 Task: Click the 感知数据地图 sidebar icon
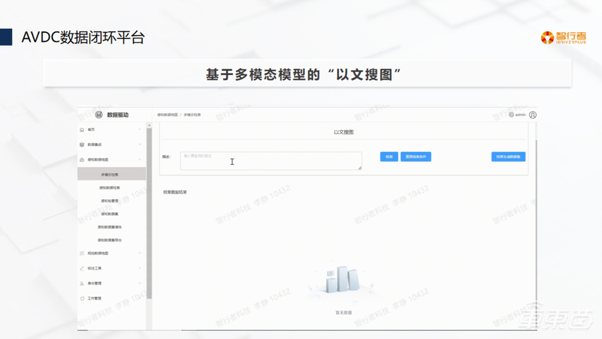[82, 160]
